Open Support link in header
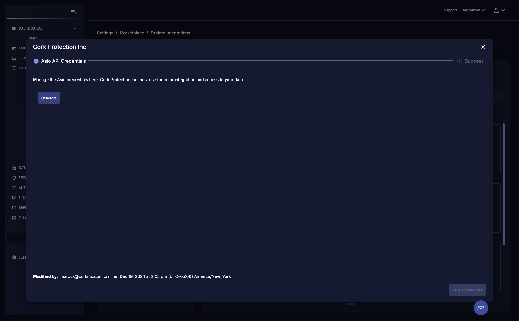 pos(450,10)
